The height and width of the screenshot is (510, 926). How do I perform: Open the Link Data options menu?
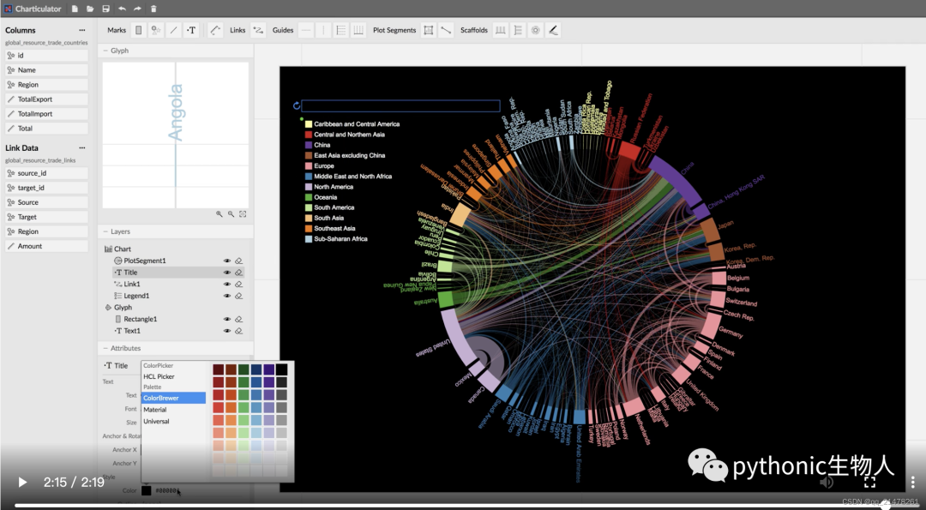click(x=82, y=147)
